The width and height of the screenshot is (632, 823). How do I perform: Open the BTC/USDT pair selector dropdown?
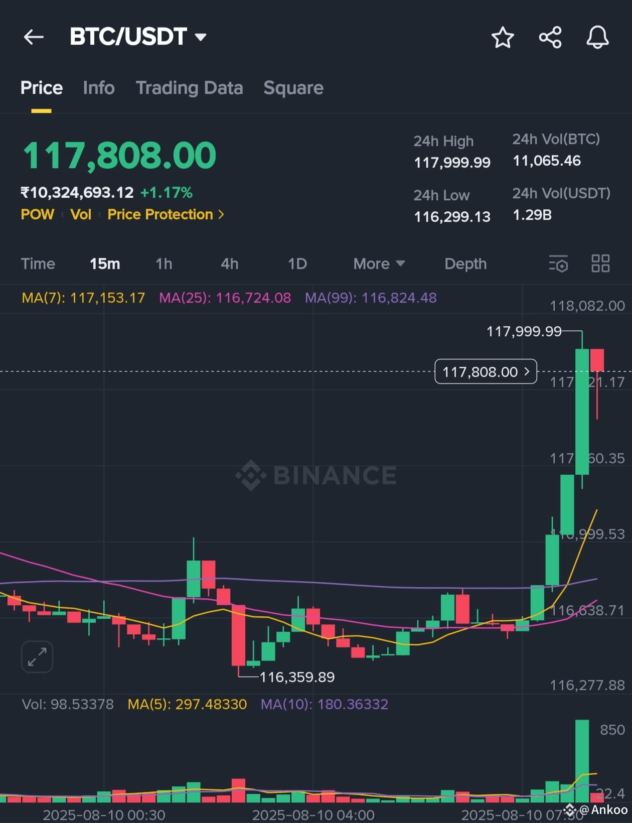138,37
